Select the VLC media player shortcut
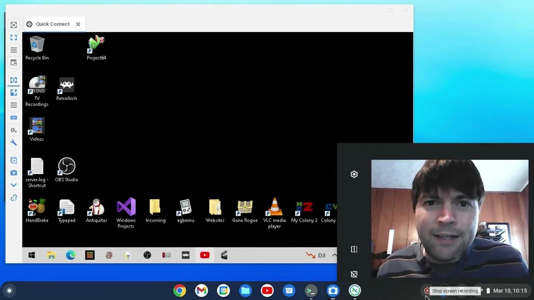 coord(275,213)
